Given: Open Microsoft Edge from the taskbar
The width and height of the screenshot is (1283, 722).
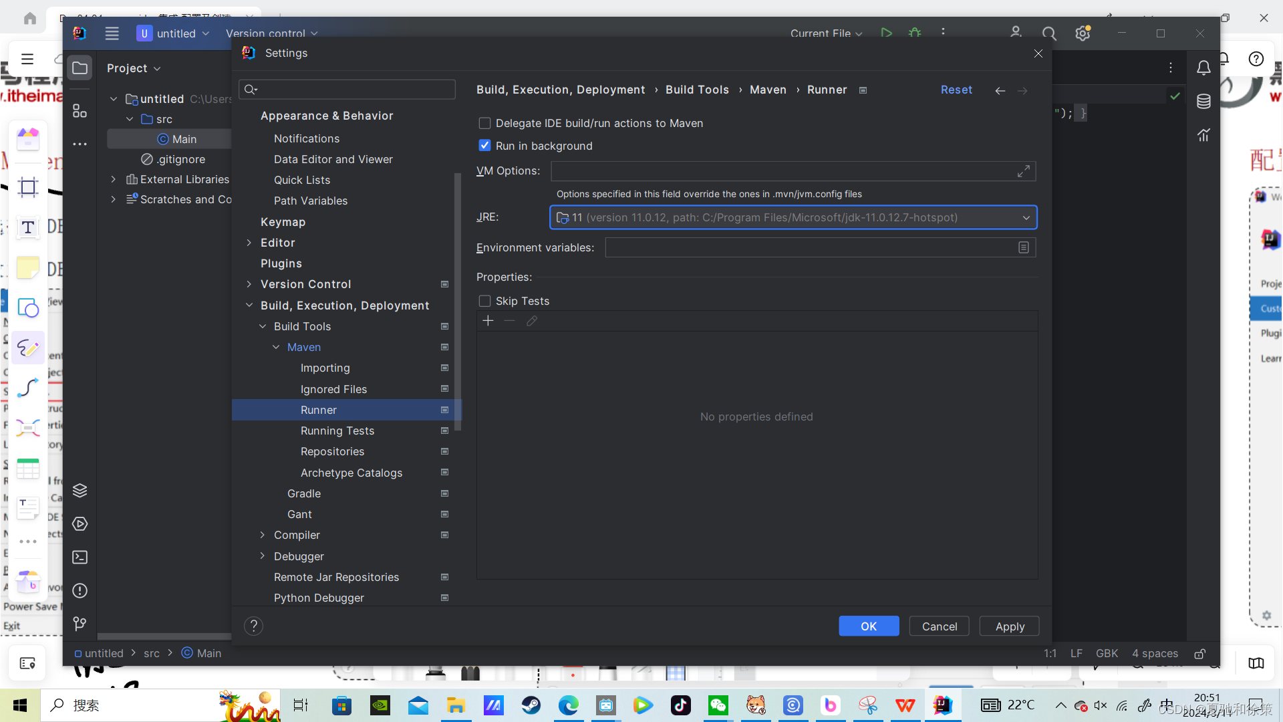Looking at the screenshot, I should click(x=569, y=705).
